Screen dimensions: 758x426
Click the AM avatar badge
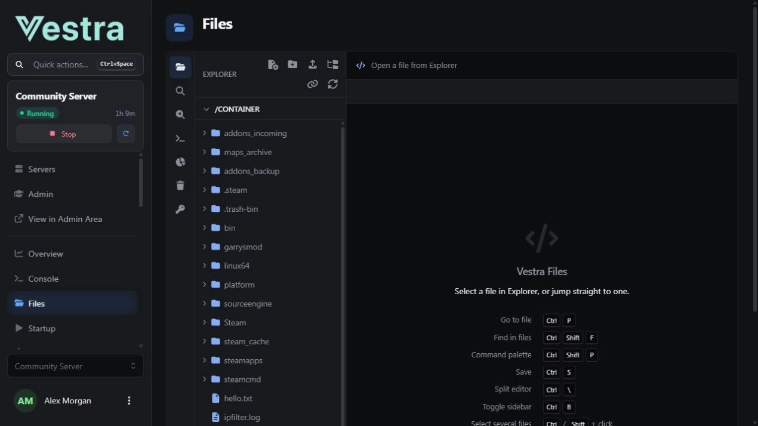tap(25, 400)
